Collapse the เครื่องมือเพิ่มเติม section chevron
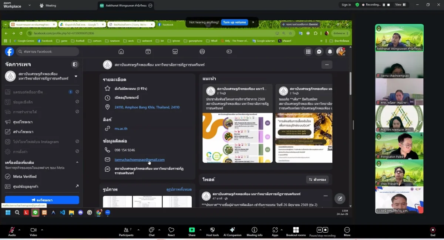 pyautogui.click(x=77, y=162)
